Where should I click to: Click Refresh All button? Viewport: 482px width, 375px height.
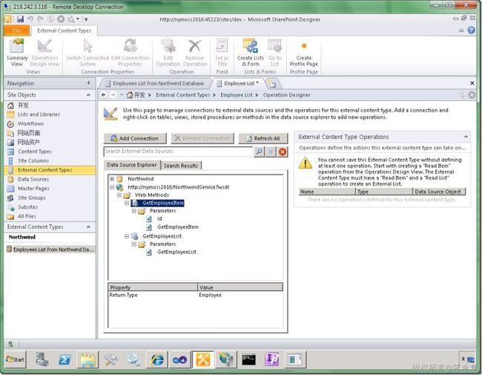tap(263, 139)
